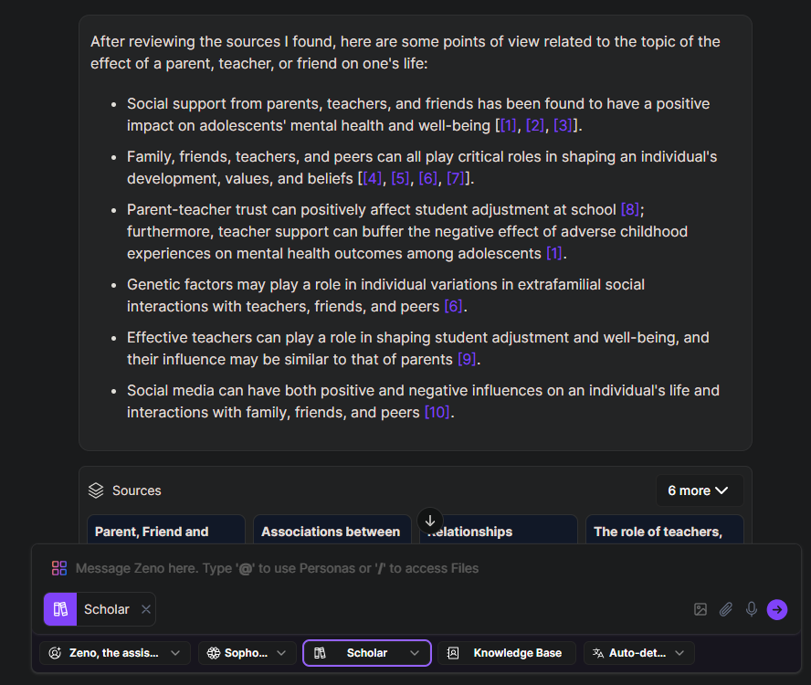This screenshot has width=811, height=685.
Task: Open the 'Parent, Friend and' source card
Action: coord(165,530)
